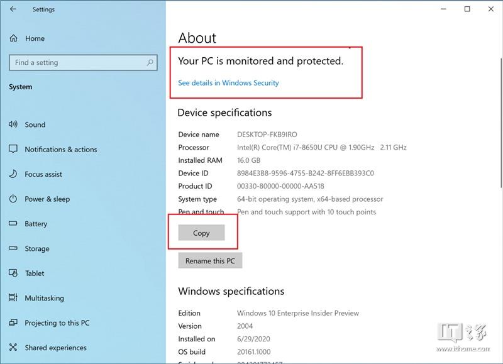Click the System section header

point(20,87)
